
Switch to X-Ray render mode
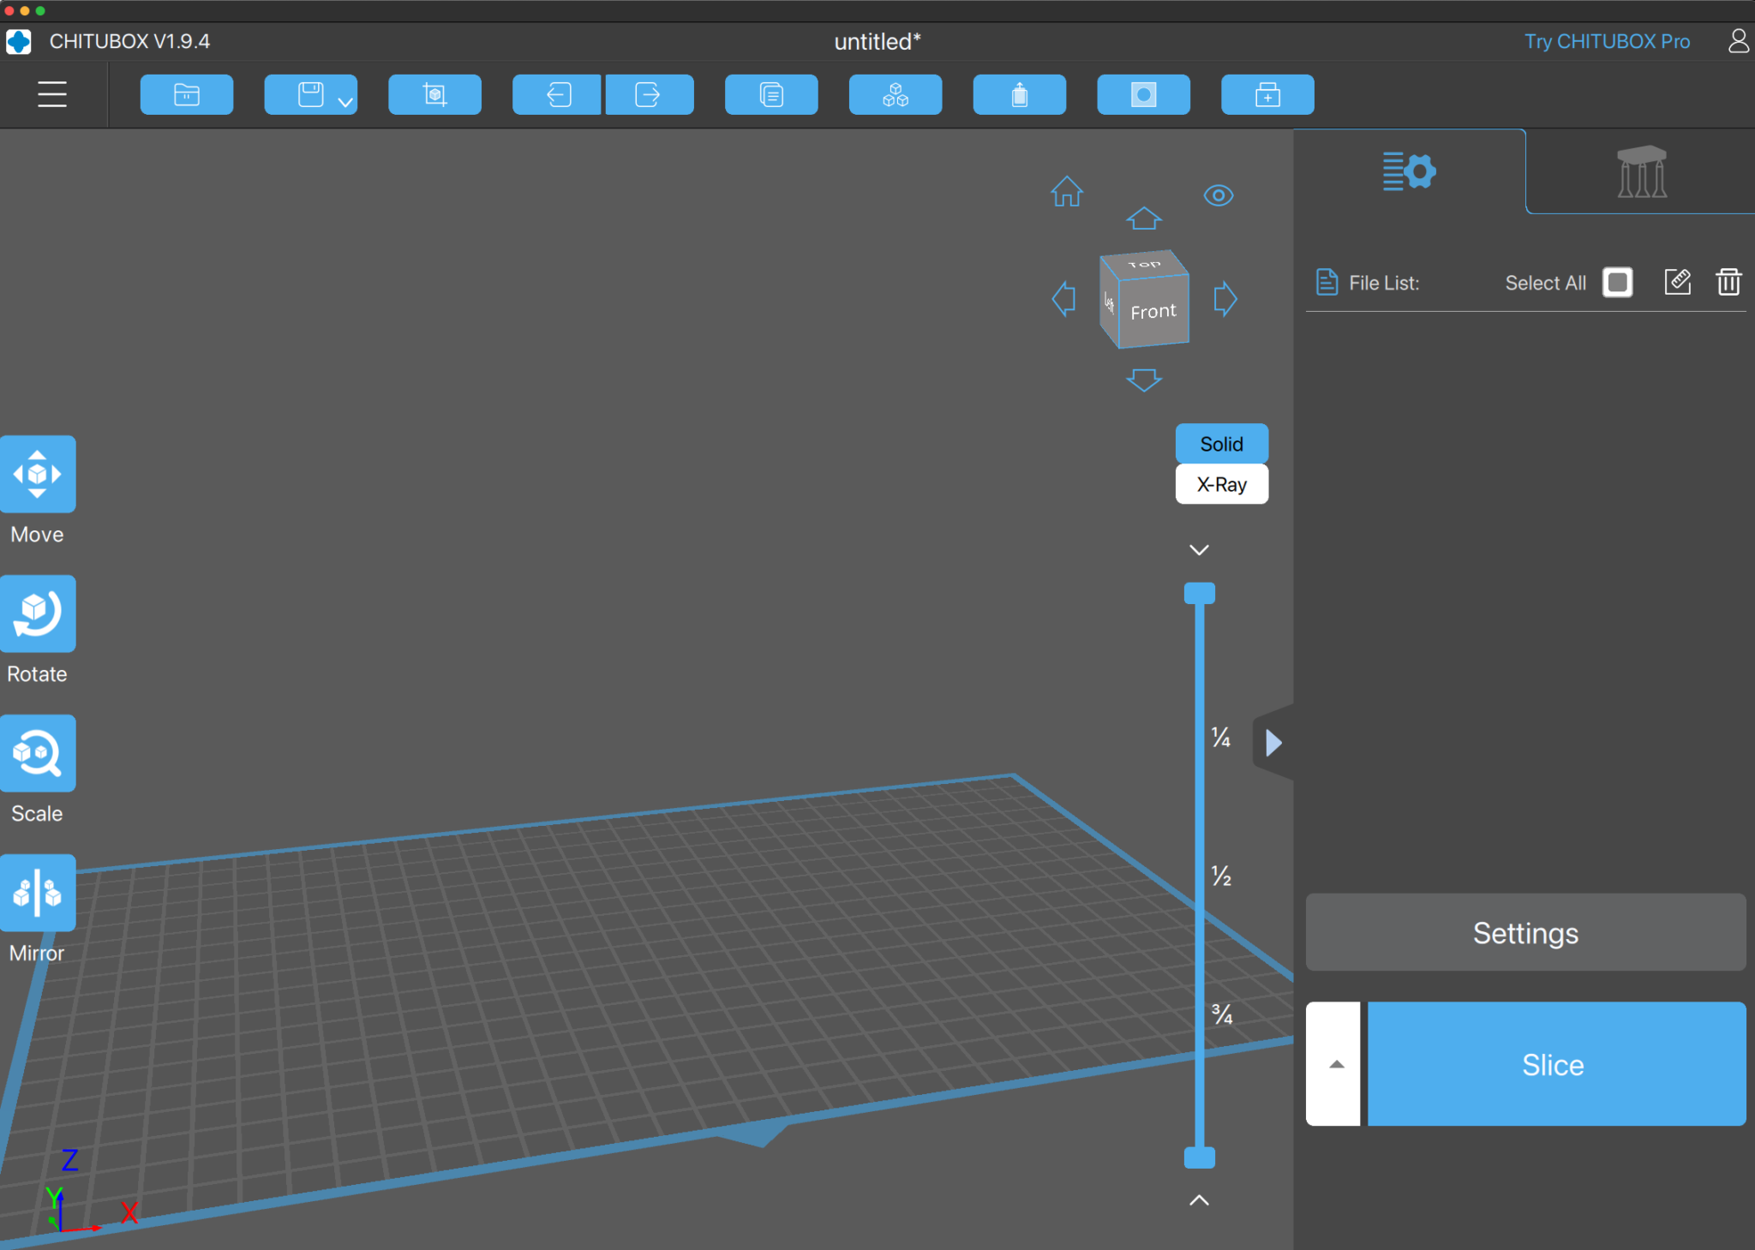click(x=1221, y=485)
